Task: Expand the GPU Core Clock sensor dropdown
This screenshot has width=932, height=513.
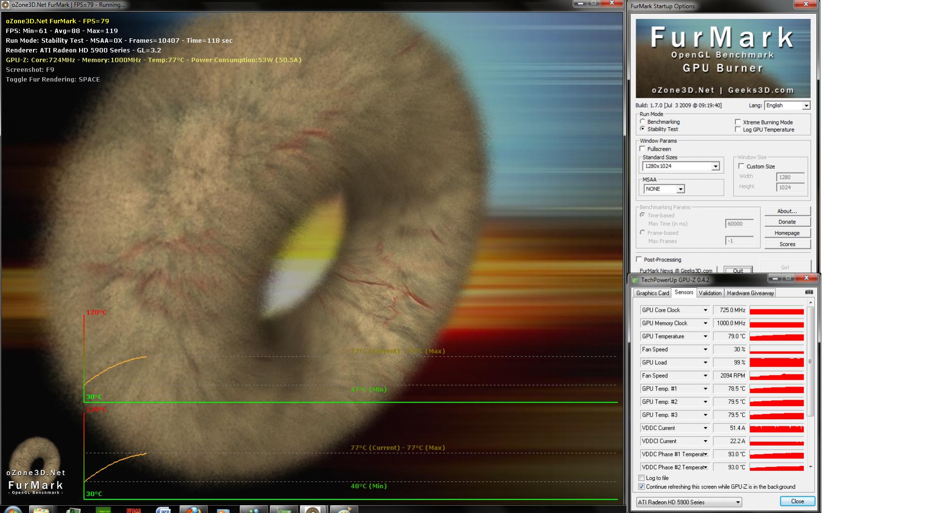Action: [675, 310]
